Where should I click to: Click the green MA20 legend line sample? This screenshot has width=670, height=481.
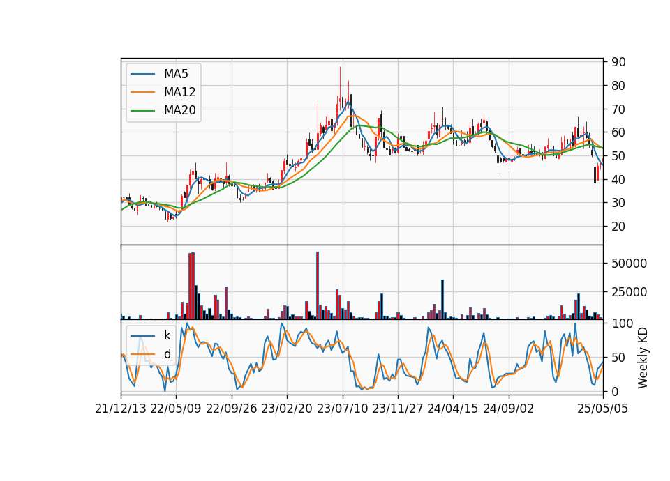(x=142, y=111)
